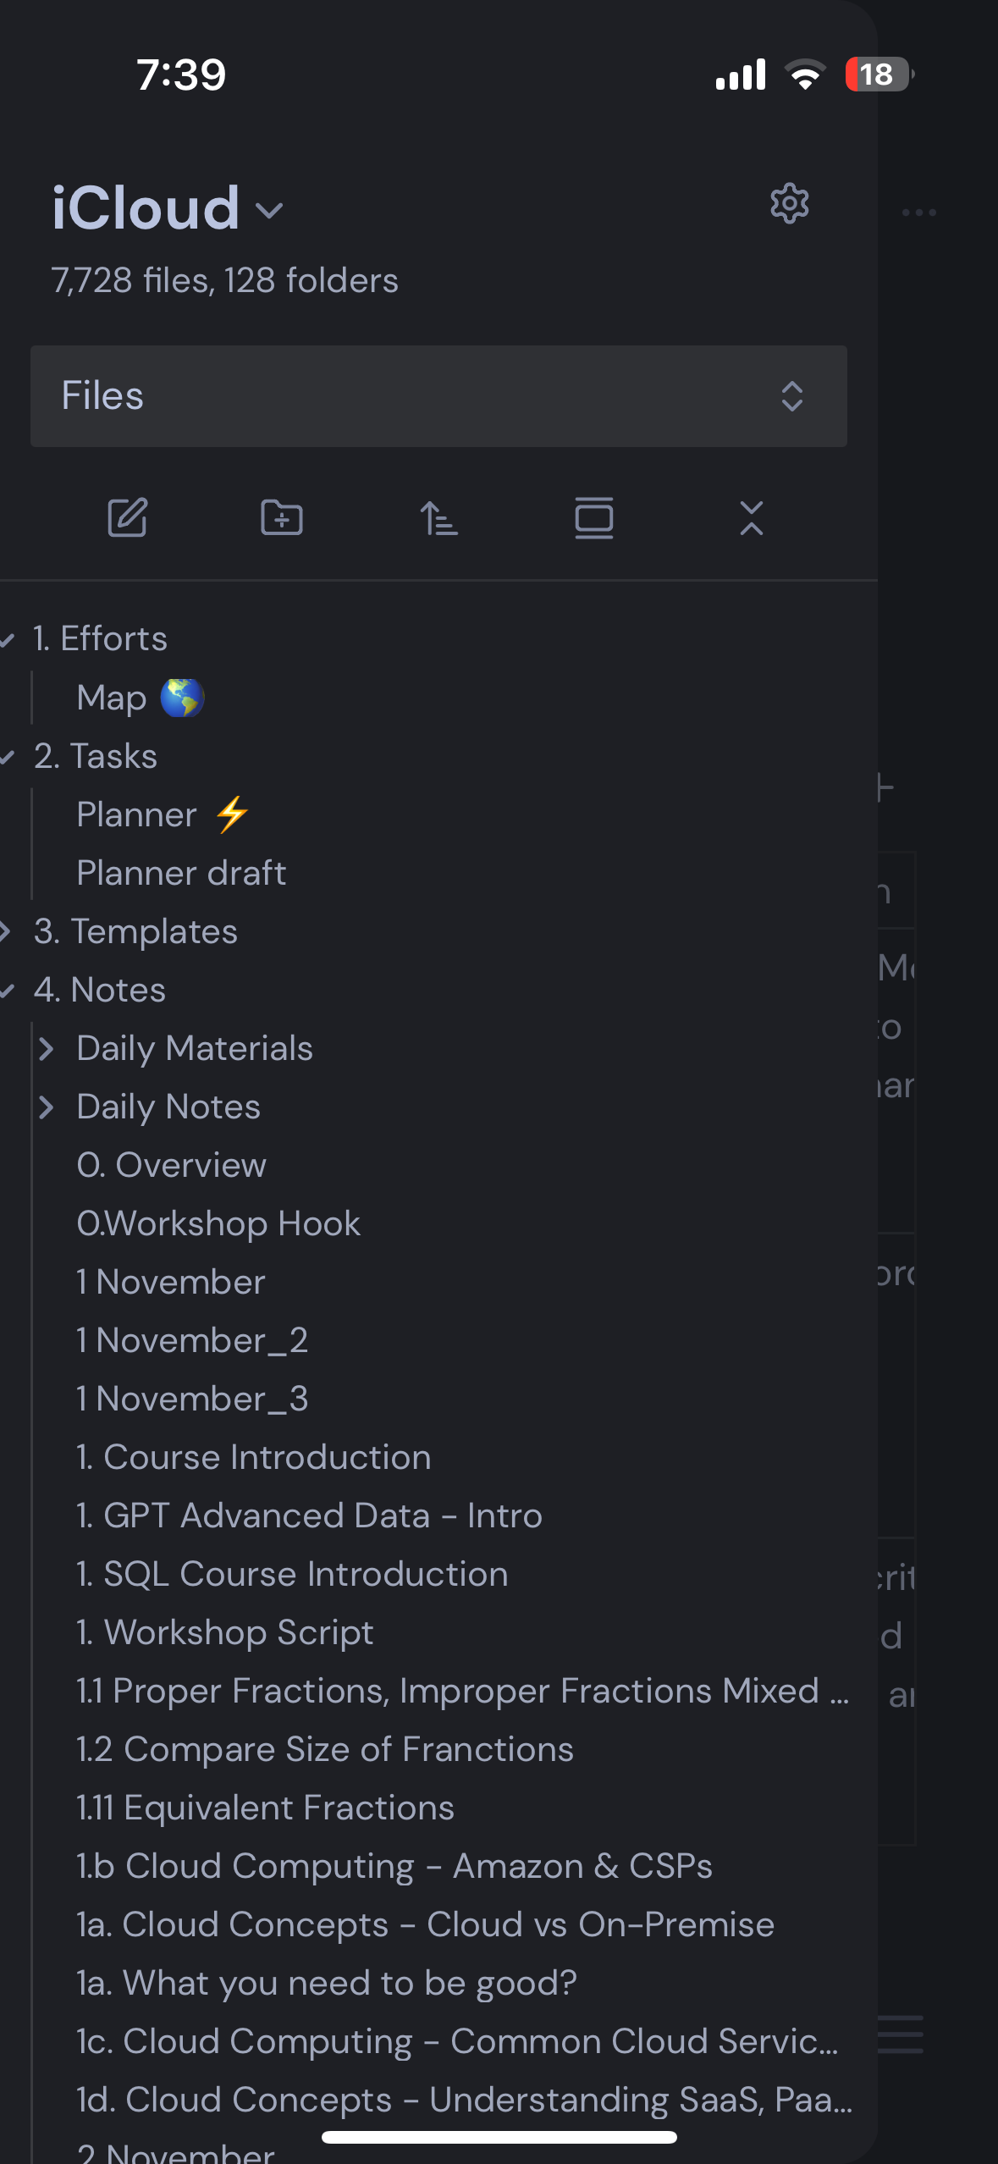998x2164 pixels.
Task: Create a new folder in the vault
Action: point(282,518)
